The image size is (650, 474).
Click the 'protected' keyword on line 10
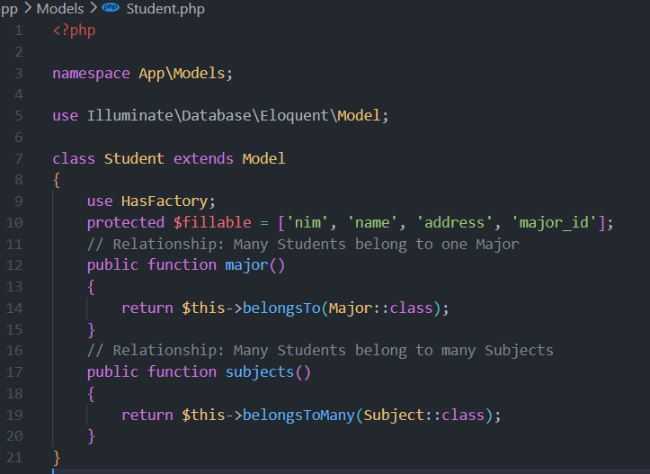click(126, 223)
